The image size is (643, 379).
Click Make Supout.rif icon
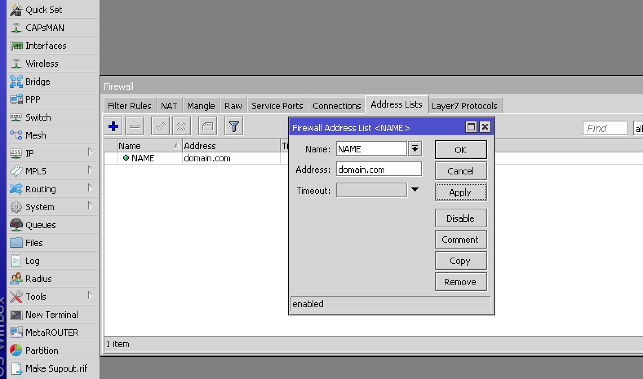pyautogui.click(x=16, y=368)
